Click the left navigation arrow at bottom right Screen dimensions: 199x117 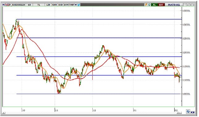pos(191,112)
